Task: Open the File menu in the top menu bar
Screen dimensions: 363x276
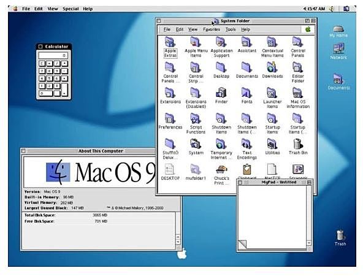Action: pos(26,9)
